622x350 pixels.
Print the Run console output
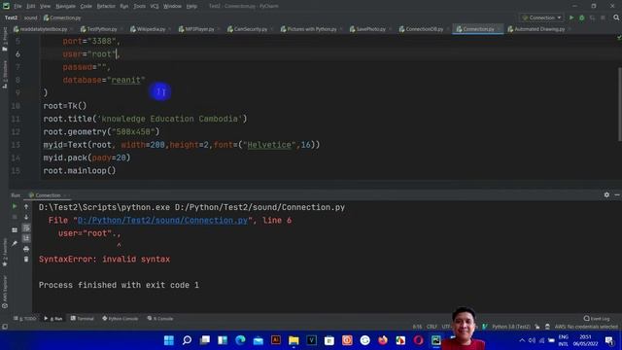(26, 249)
